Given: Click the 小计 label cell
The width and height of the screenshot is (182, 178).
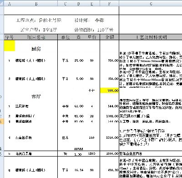Looking at the screenshot, I should (x=92, y=90).
